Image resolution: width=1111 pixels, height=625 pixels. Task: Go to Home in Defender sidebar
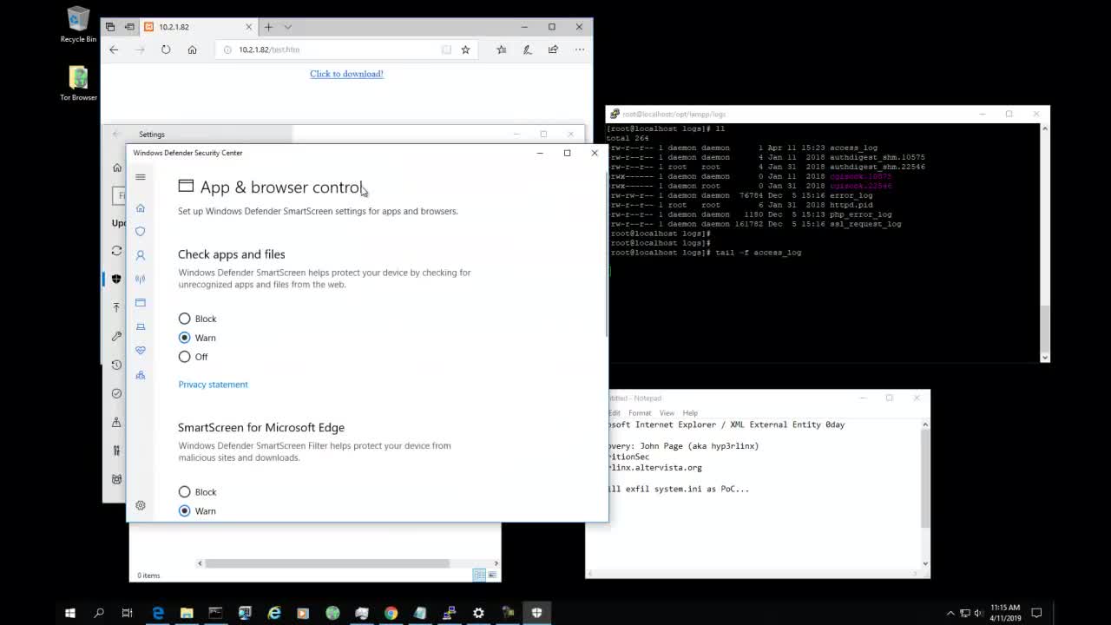[x=141, y=208]
